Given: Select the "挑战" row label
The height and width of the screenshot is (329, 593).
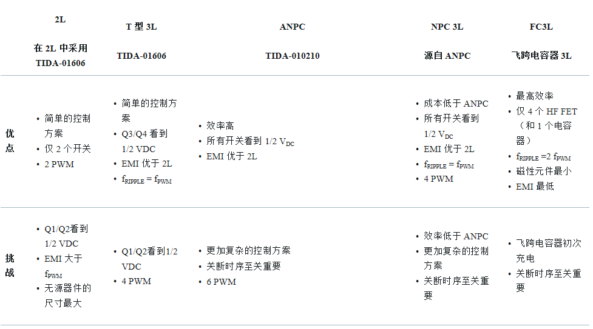Looking at the screenshot, I should pyautogui.click(x=10, y=265).
